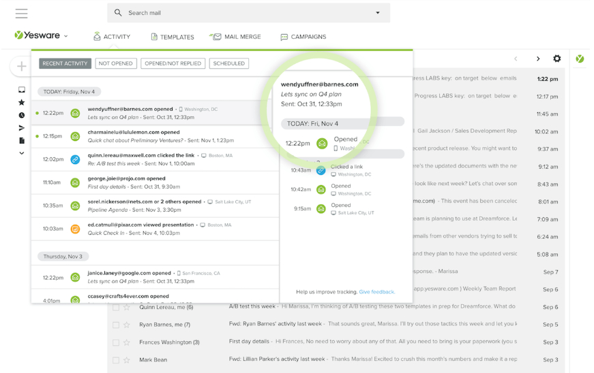The image size is (594, 373).
Task: Open Fwd: Lillian Parker's activity last week email
Action: 336,359
